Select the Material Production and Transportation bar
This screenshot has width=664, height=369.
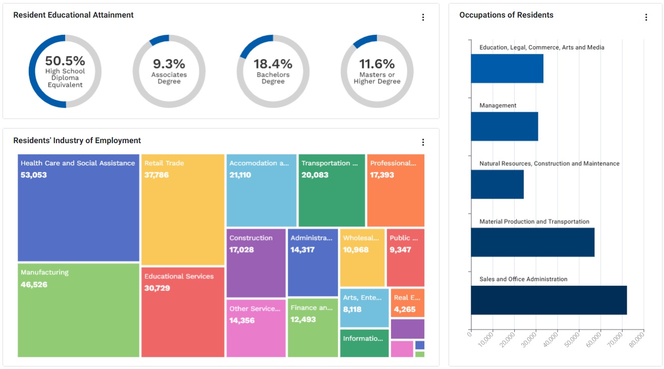(x=532, y=242)
